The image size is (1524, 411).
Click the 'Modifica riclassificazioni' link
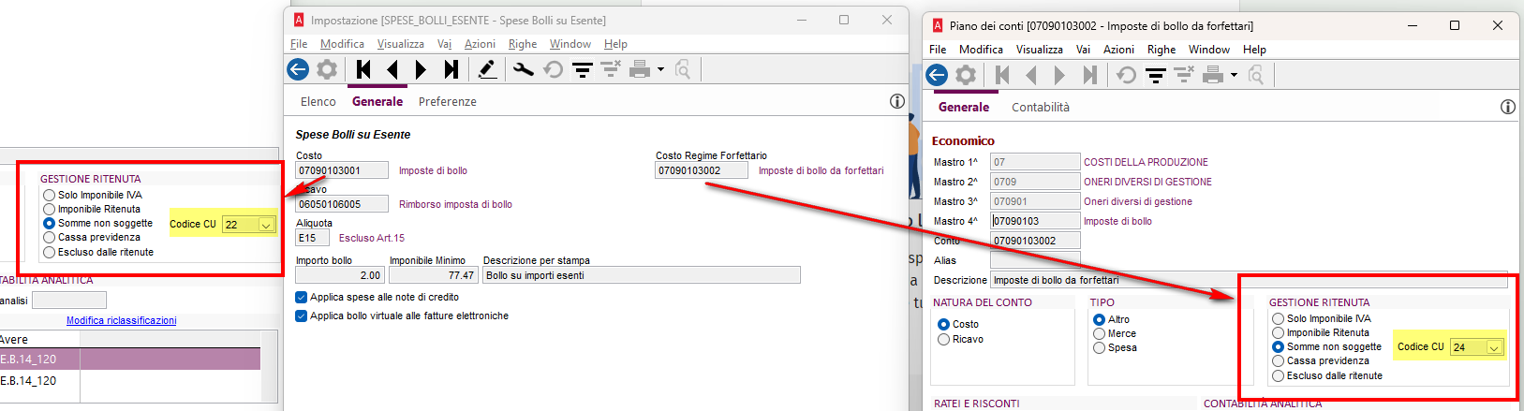[x=121, y=320]
